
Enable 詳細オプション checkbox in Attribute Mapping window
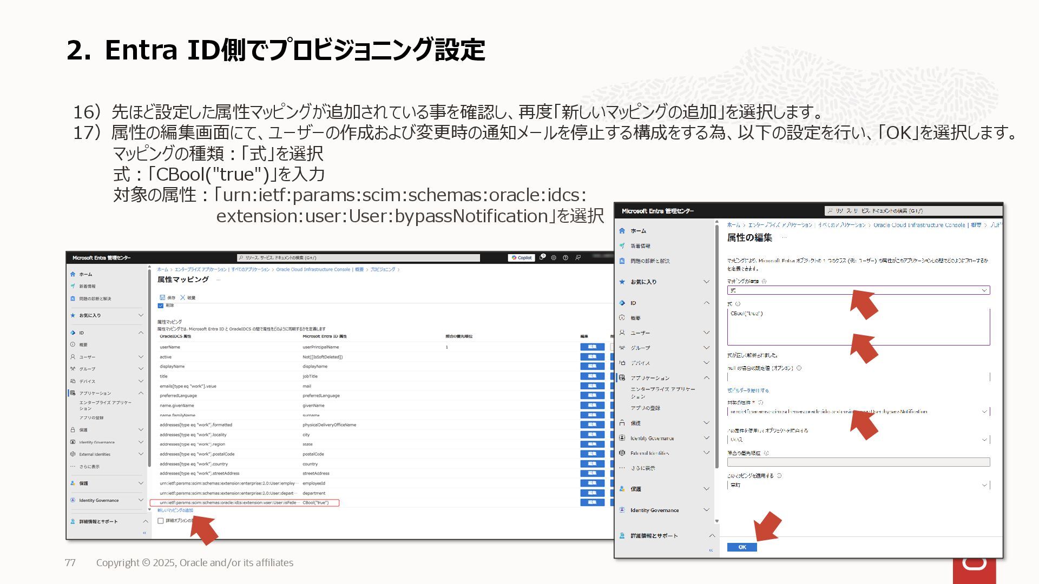(x=161, y=521)
